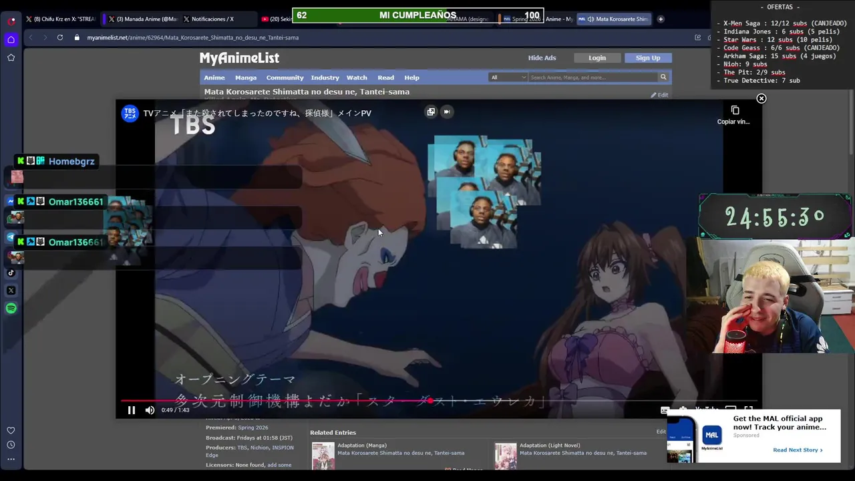The height and width of the screenshot is (481, 855).
Task: Click Read Next Story in the ad
Action: tap(798, 450)
